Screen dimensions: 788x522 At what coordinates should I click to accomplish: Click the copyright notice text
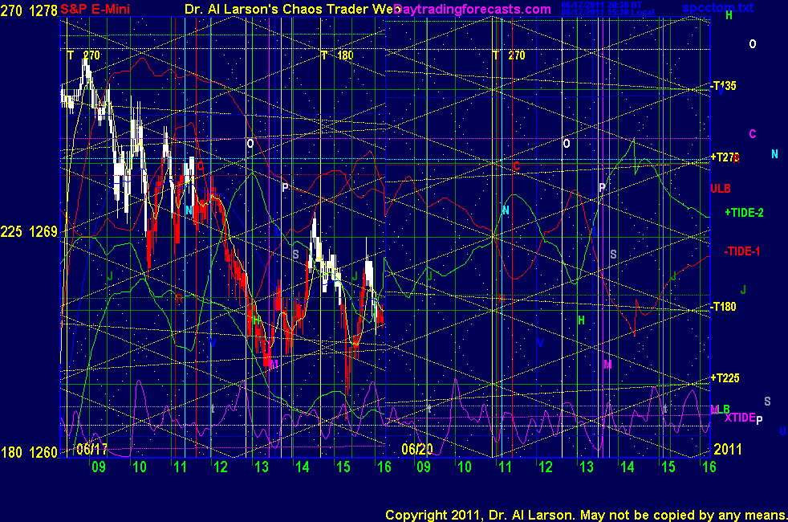586,515
